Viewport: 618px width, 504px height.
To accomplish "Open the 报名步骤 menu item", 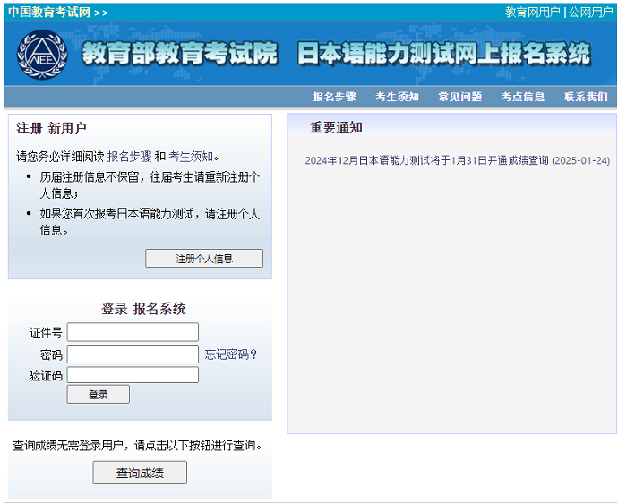I will pyautogui.click(x=334, y=97).
